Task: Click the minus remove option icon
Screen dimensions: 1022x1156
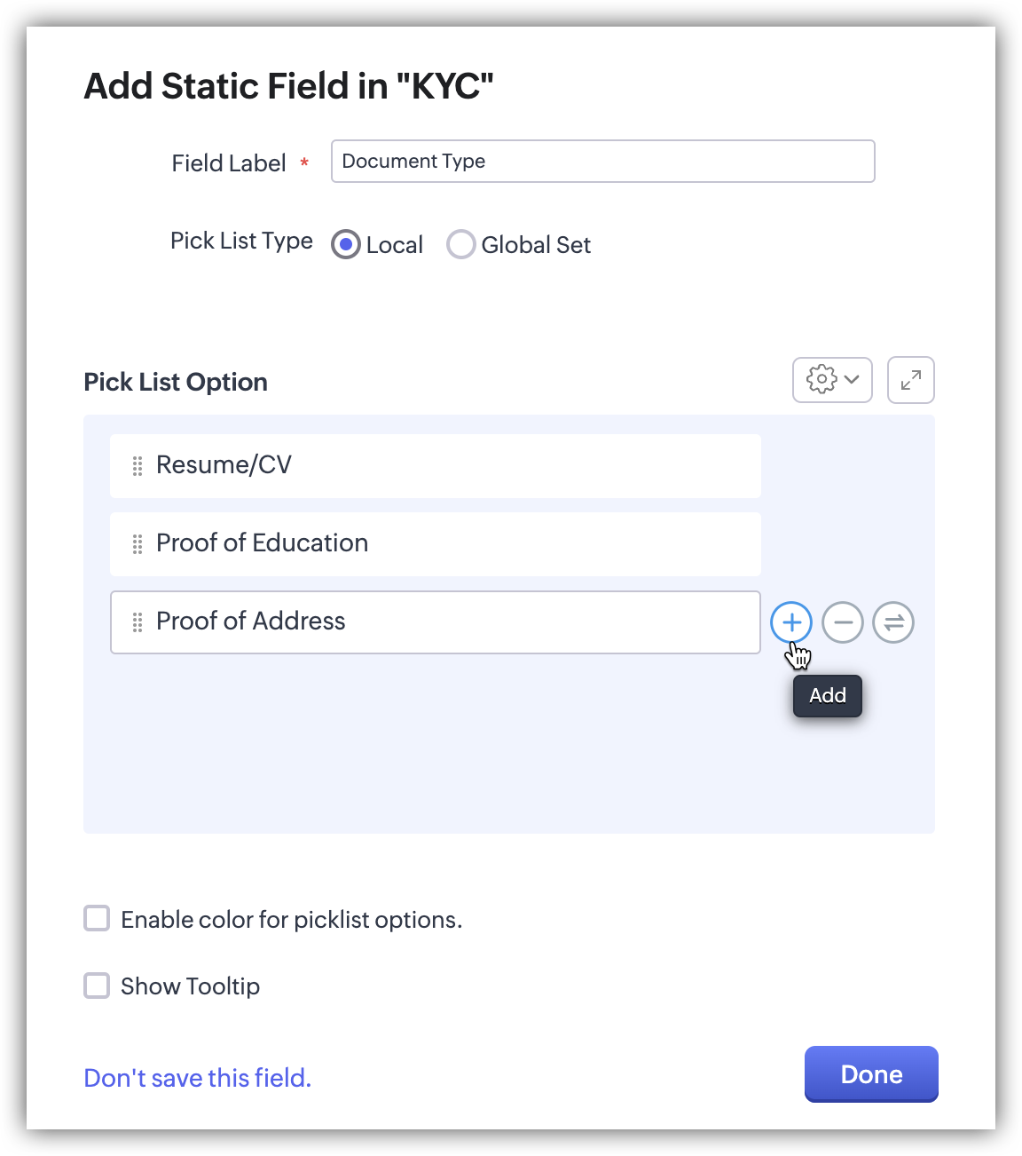Action: click(843, 622)
